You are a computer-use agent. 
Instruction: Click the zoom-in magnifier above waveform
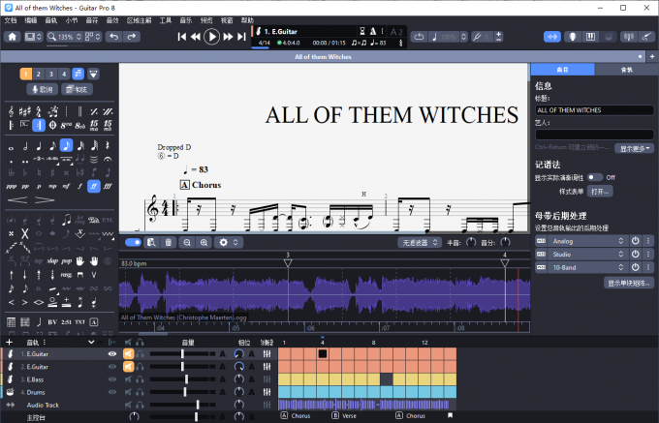(x=204, y=242)
